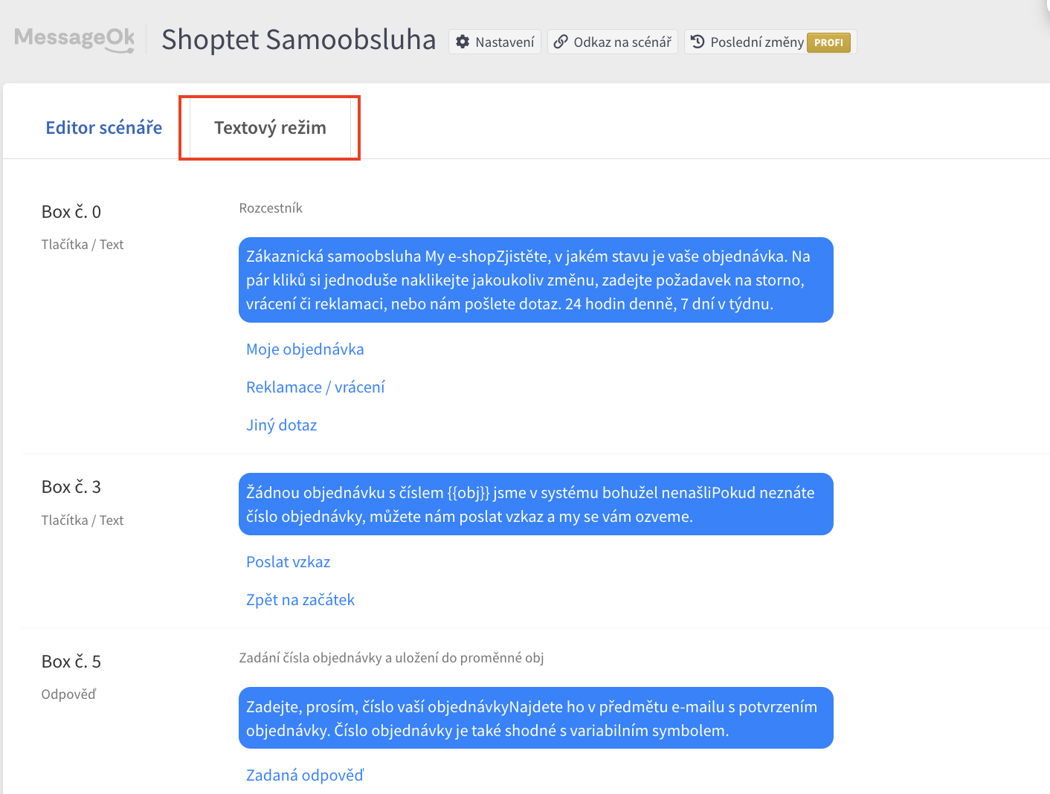Follow the Zpět na začátek link
The image size is (1050, 794).
[300, 600]
